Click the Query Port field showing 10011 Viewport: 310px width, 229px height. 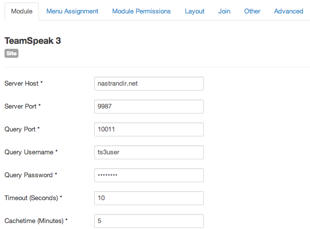[149, 129]
